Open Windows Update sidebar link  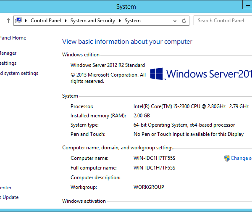9,197
